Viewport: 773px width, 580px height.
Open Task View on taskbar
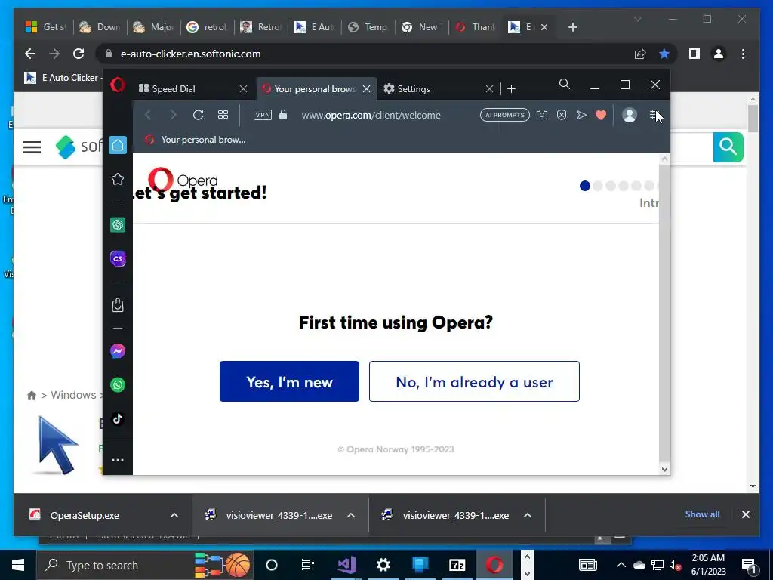[x=308, y=565]
